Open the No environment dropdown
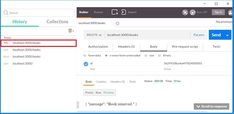Viewport: 234px width, 114px height. [224, 22]
